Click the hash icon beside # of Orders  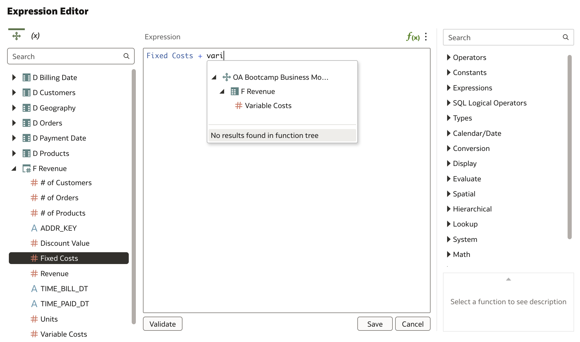tap(34, 198)
